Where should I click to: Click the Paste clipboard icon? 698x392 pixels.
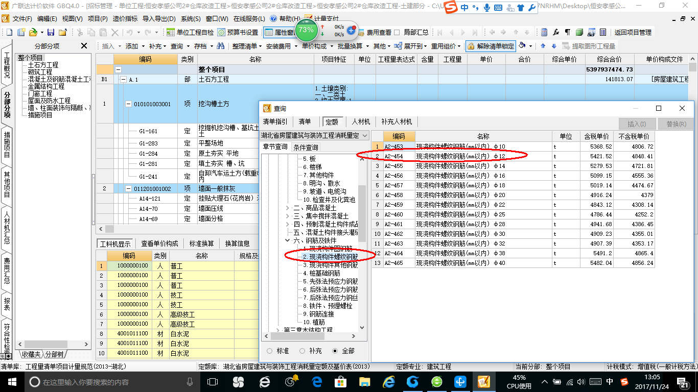(x=103, y=32)
